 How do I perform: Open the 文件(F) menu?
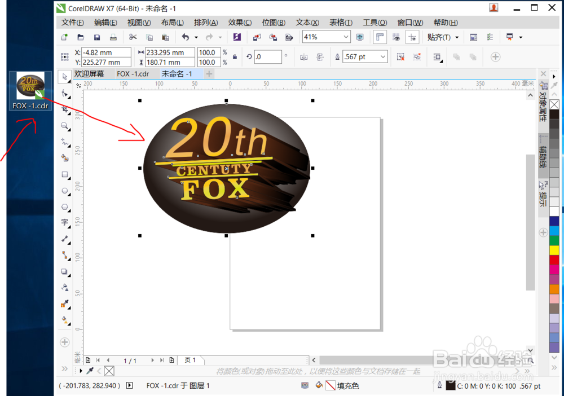point(72,23)
